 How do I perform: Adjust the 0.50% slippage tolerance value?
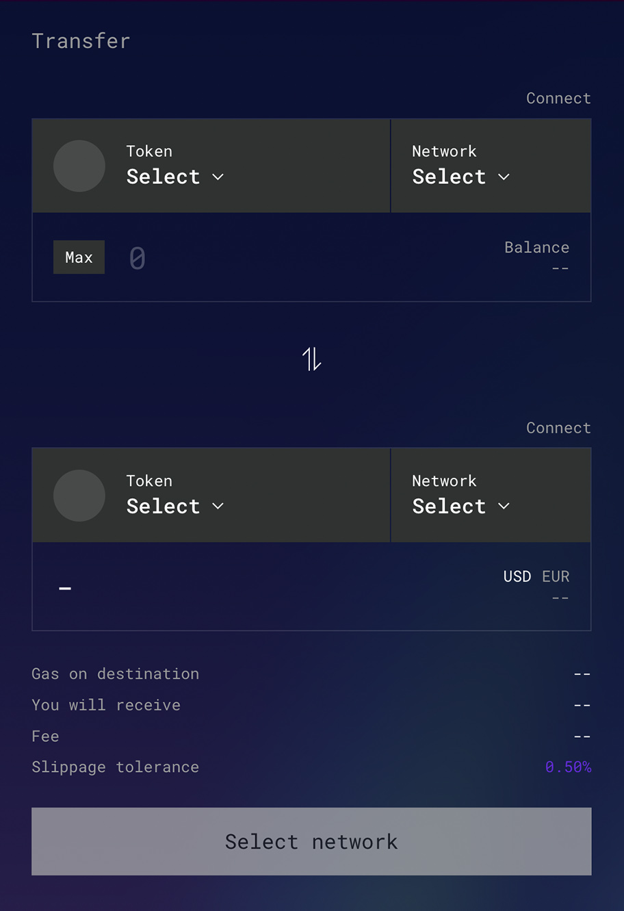click(568, 767)
